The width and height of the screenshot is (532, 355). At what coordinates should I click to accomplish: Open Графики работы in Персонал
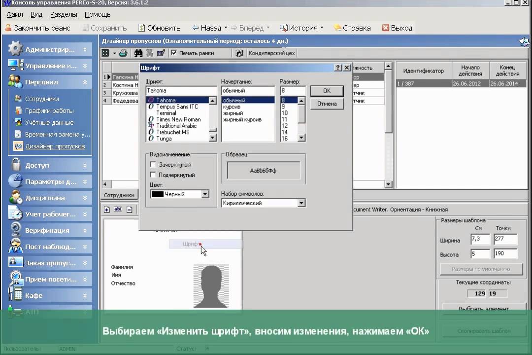(x=49, y=111)
